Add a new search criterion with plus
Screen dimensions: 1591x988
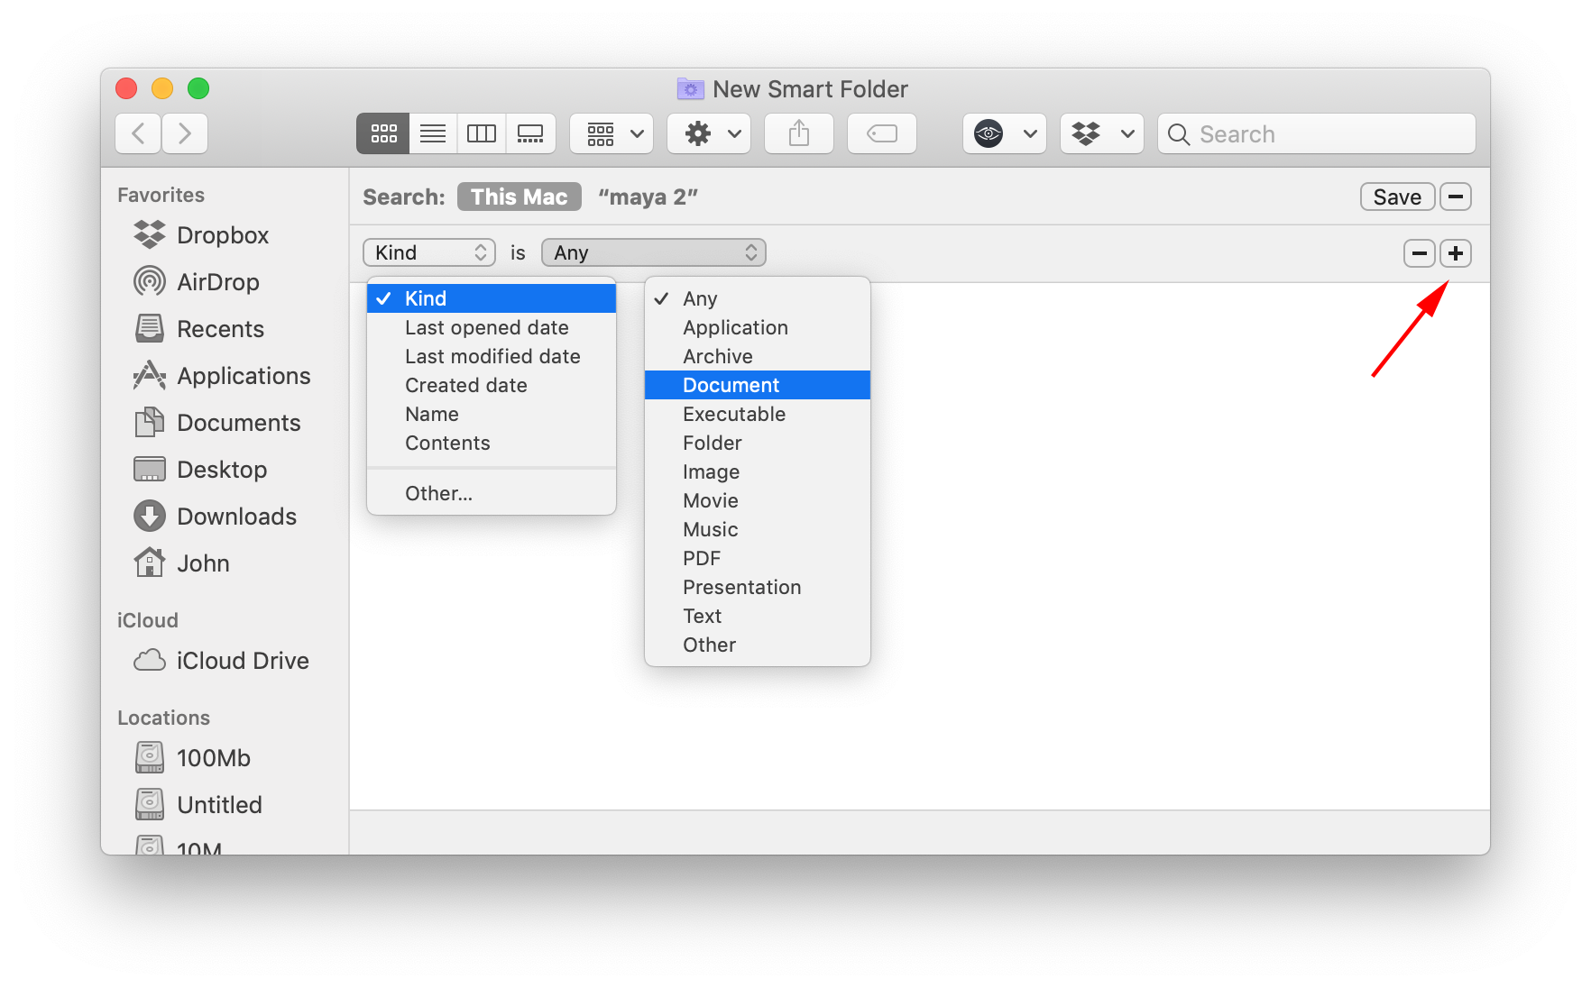1455,253
